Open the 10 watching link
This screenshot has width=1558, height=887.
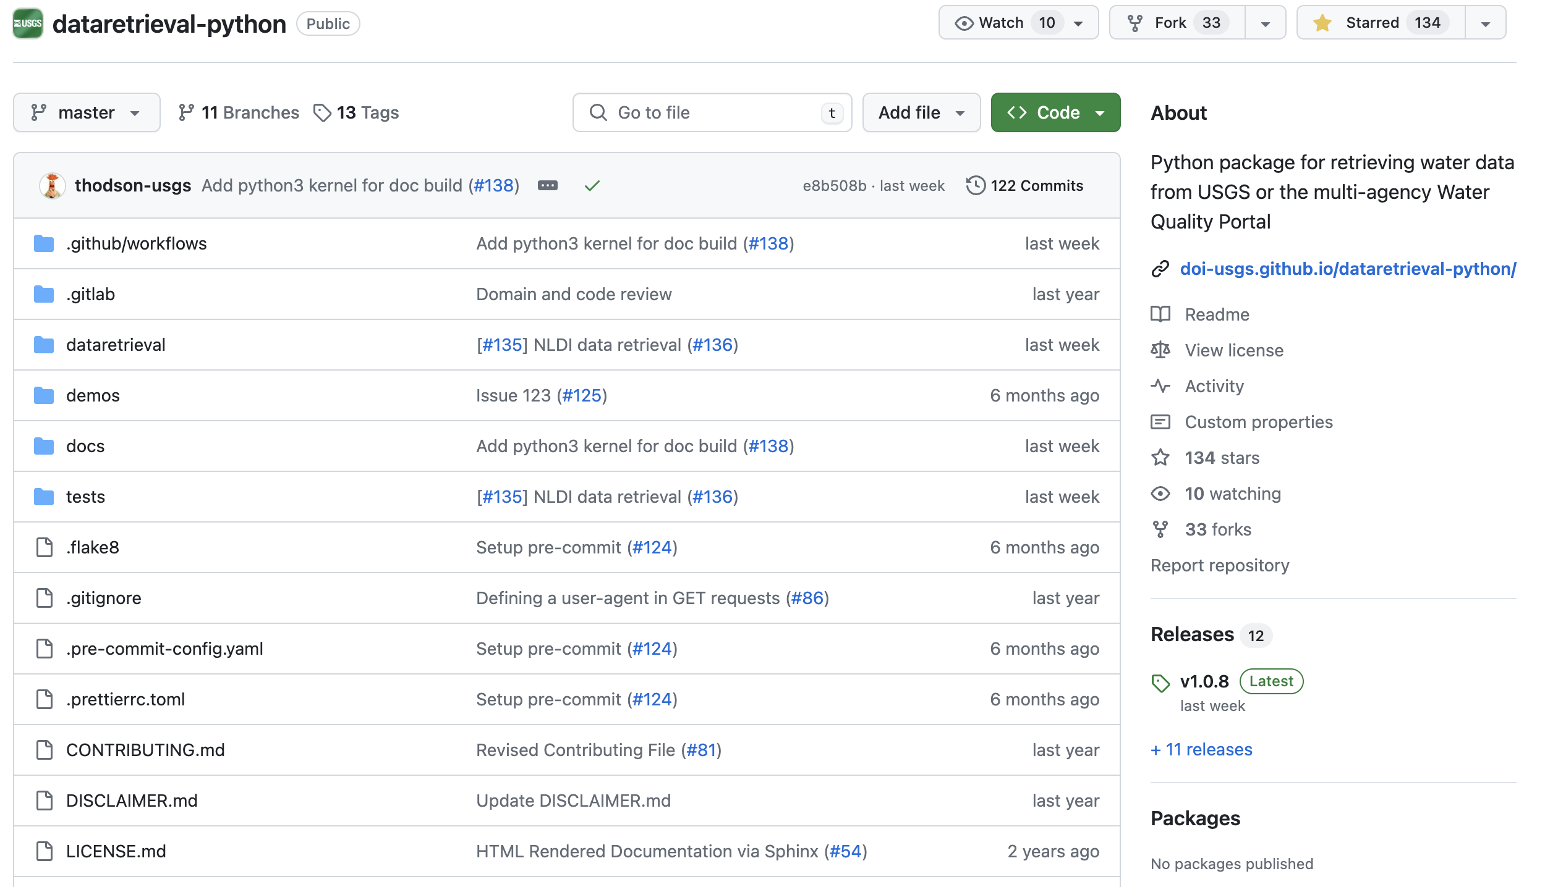1233,494
